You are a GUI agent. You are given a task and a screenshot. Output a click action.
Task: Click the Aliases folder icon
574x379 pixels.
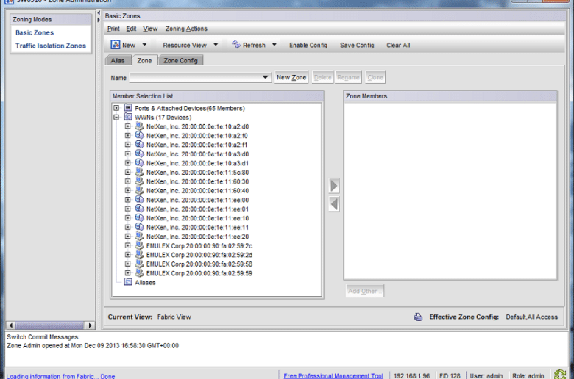point(128,282)
